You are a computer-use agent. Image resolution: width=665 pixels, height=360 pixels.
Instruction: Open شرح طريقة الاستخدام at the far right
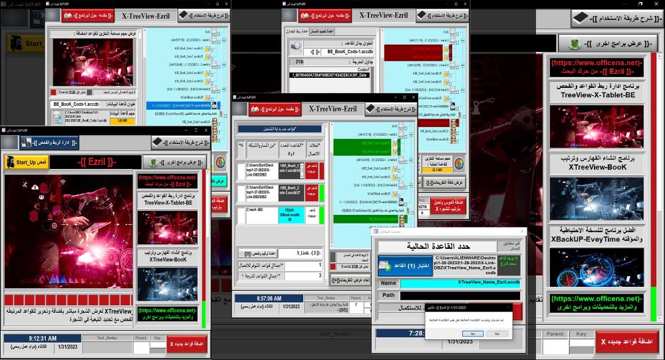click(x=617, y=19)
